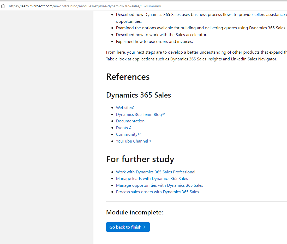Open the Events link
The image size is (287, 244).
(x=122, y=128)
